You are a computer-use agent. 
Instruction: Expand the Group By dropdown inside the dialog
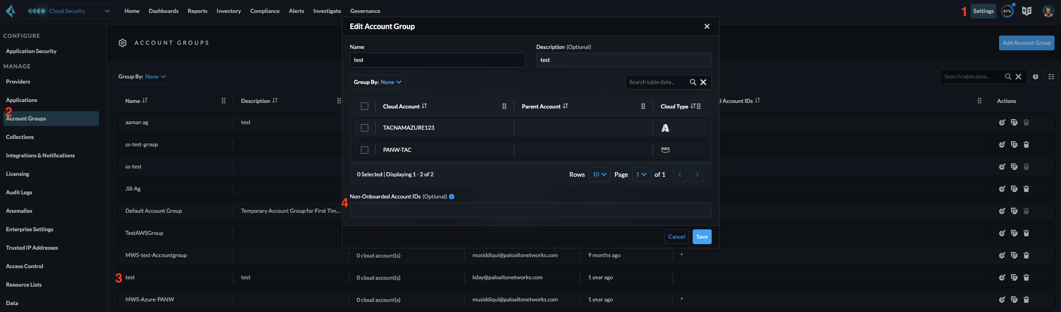(378, 82)
